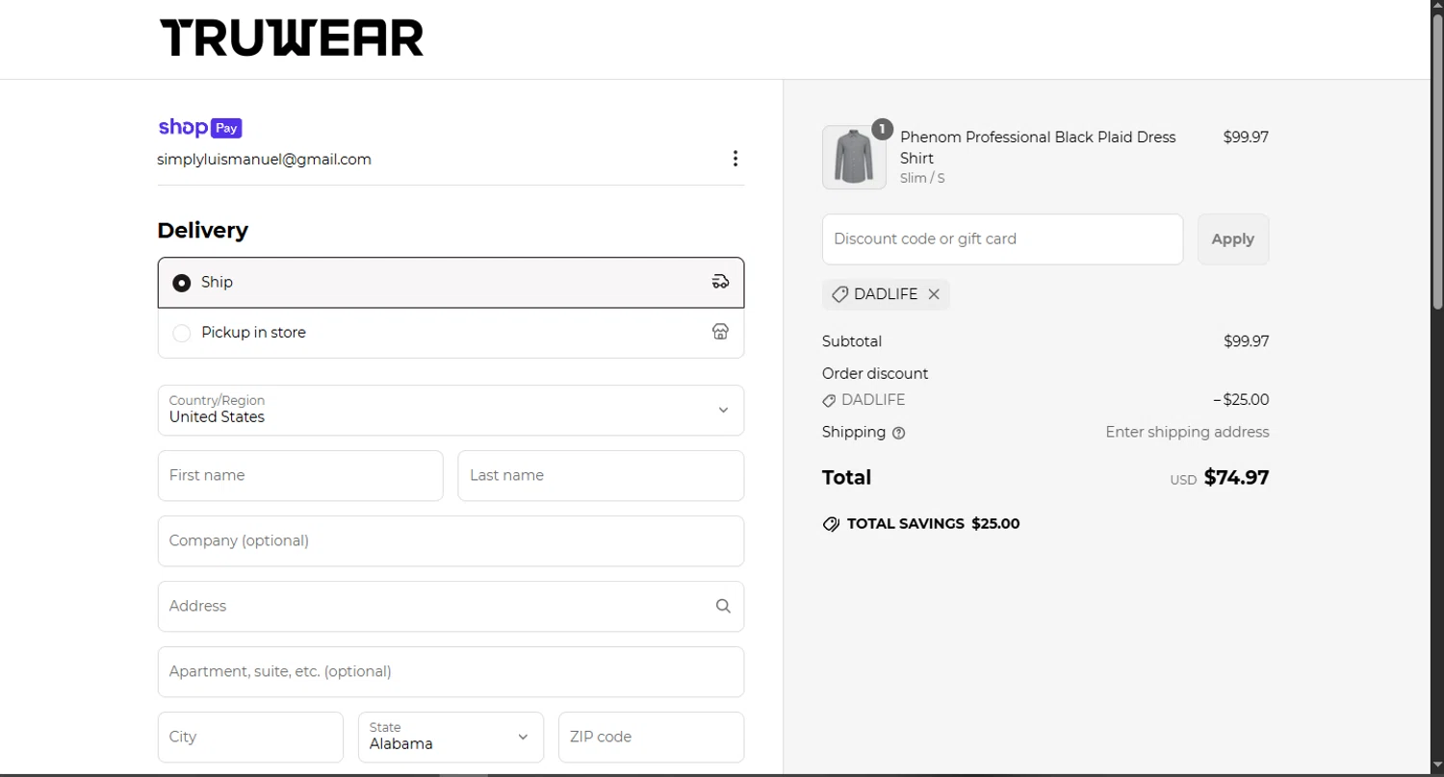The width and height of the screenshot is (1444, 777).
Task: Focus the First name field
Action: tap(300, 475)
